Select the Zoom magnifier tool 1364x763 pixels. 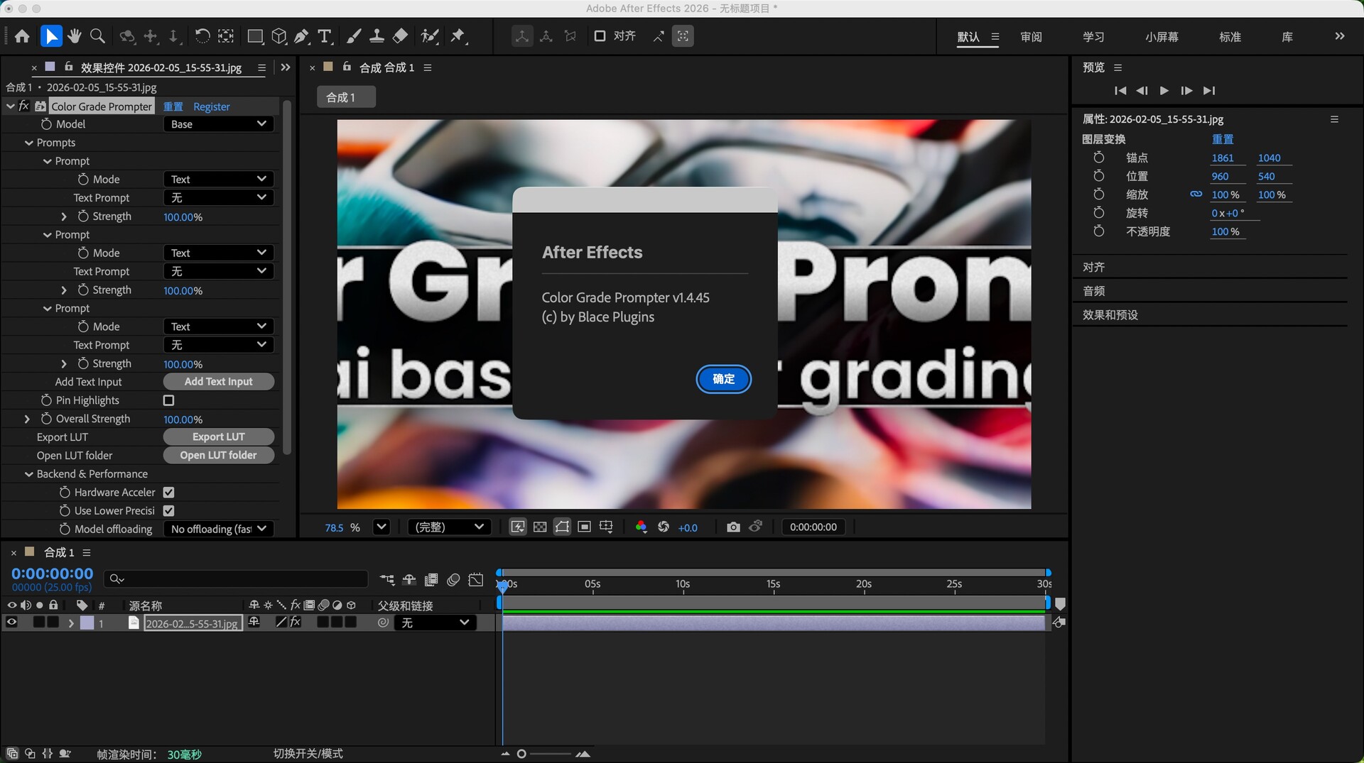[x=98, y=36]
